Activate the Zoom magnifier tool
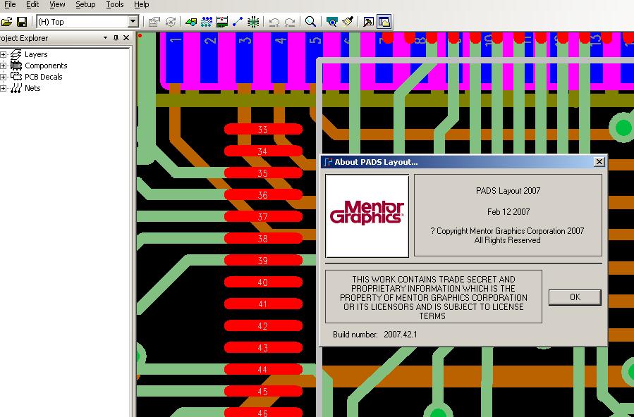The height and width of the screenshot is (417, 634). point(310,21)
